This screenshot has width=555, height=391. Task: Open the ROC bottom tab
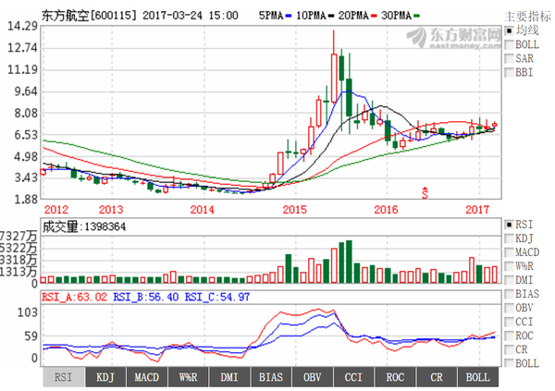[395, 377]
